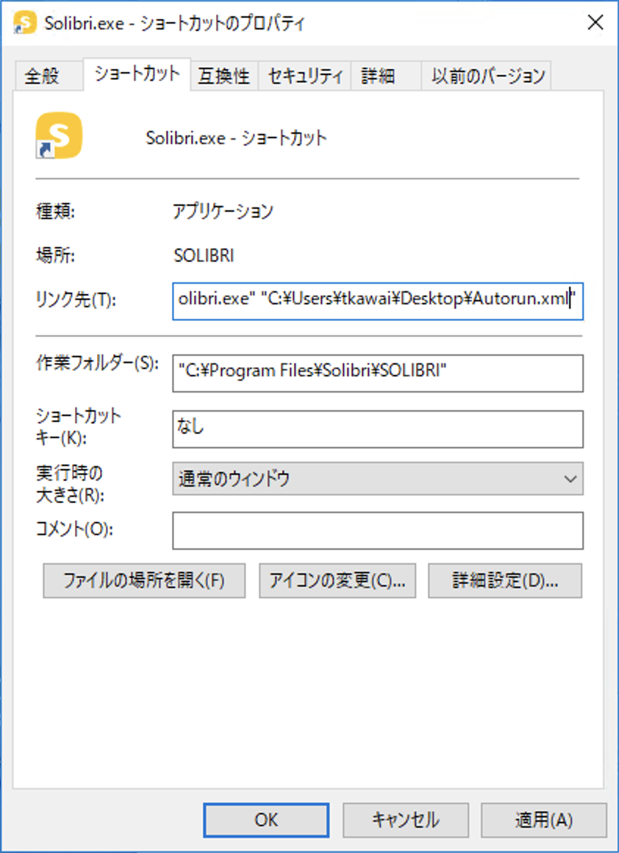Image resolution: width=619 pixels, height=853 pixels.
Task: Open the 互換性 tab
Action: pyautogui.click(x=223, y=76)
